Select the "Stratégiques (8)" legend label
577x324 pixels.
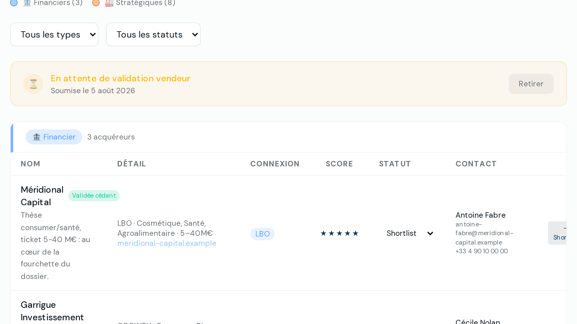point(146,3)
